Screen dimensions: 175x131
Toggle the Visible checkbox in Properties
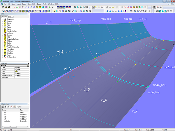(x=16, y=69)
